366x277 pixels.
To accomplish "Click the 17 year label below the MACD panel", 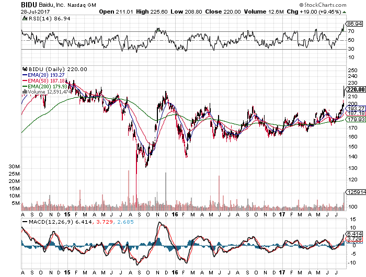I will [x=282, y=272].
